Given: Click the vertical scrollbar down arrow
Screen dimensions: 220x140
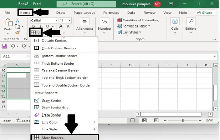Looking at the screenshot, I should coord(216,108).
